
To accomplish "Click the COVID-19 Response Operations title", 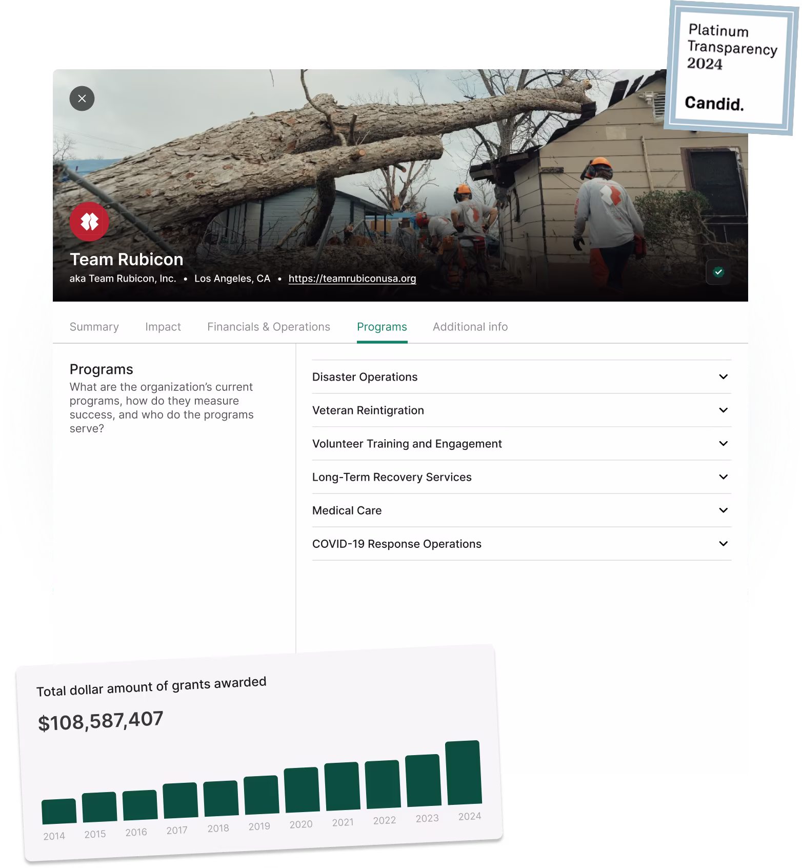I will [x=397, y=544].
